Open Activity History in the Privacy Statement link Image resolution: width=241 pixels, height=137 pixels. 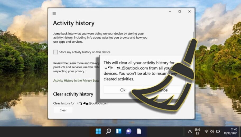76,81
